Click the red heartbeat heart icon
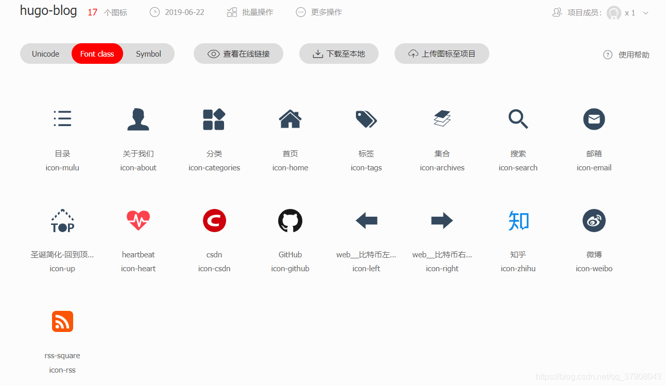 [x=138, y=220]
